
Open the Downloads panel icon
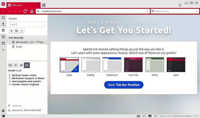click(x=3, y=24)
